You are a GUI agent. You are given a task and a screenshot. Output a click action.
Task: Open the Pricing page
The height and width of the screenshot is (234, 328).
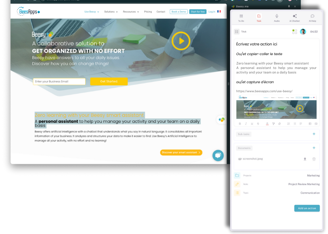tap(148, 12)
